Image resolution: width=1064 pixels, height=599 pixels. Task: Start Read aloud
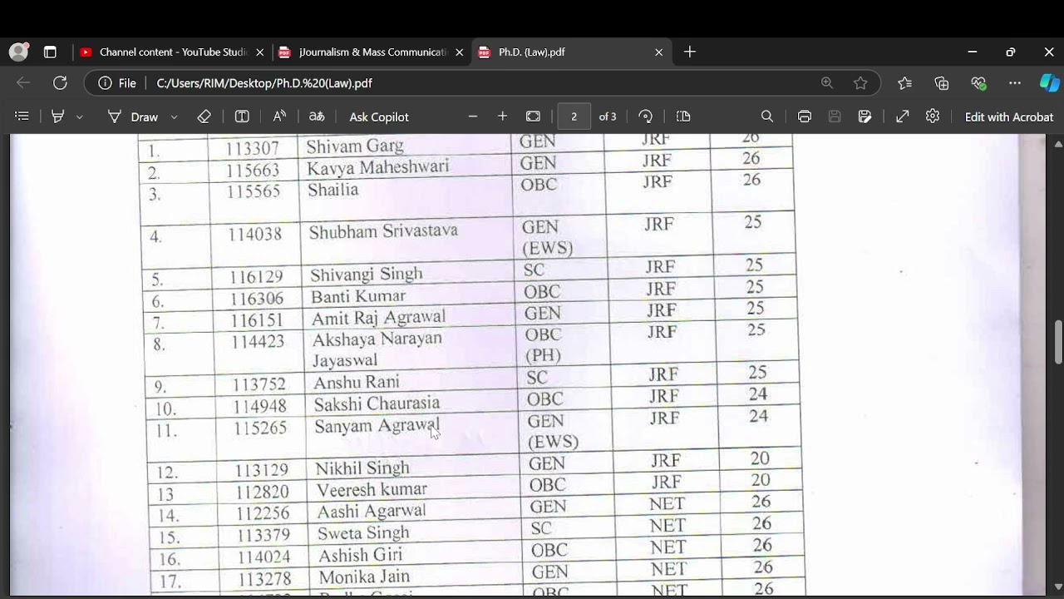point(279,116)
